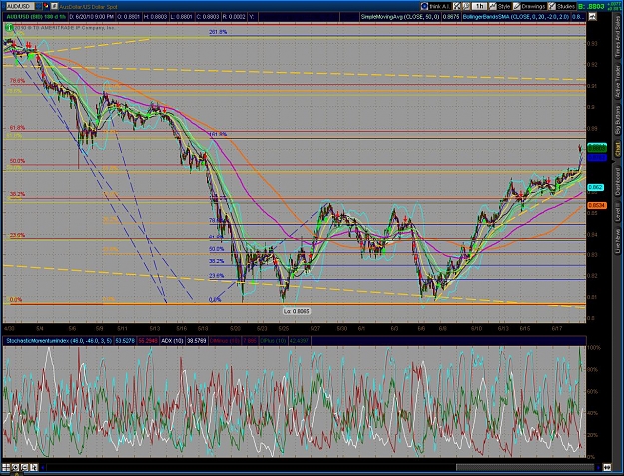
Task: Click the zoom tool icon at bottom-left
Action: coord(15,468)
